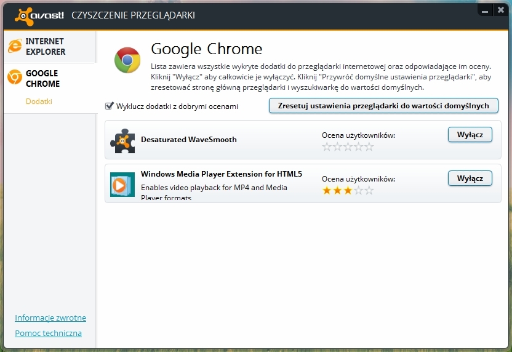The image size is (512, 352).
Task: Open the 'Pomoc techniczna' link
Action: (49, 333)
